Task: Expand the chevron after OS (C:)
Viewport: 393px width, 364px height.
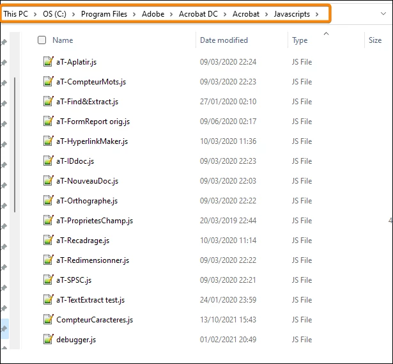Action: 73,14
